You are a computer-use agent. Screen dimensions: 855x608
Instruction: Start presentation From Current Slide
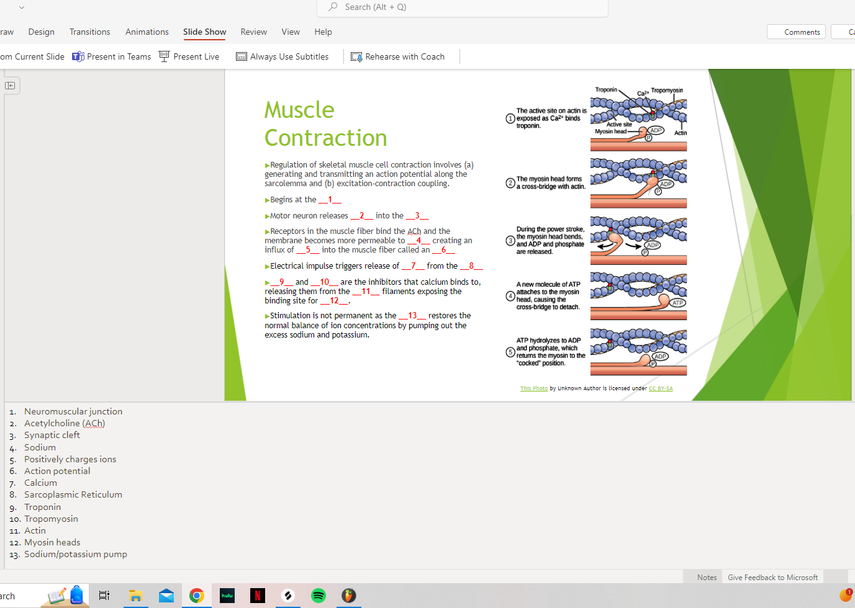click(x=32, y=56)
